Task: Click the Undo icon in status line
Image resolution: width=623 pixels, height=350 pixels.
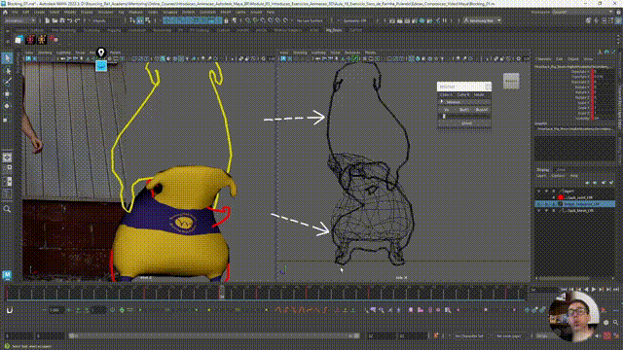Action: point(69,20)
